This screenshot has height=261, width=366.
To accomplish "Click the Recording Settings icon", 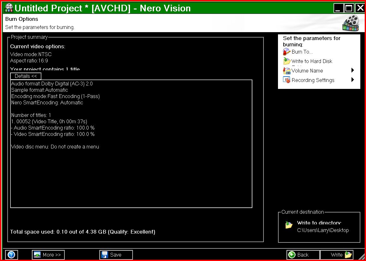I will pos(287,80).
